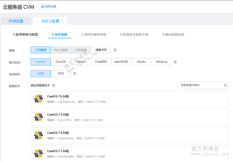Click the CentOS 7.4 logo icon
The width and height of the screenshot is (233, 161).
[x=38, y=135]
